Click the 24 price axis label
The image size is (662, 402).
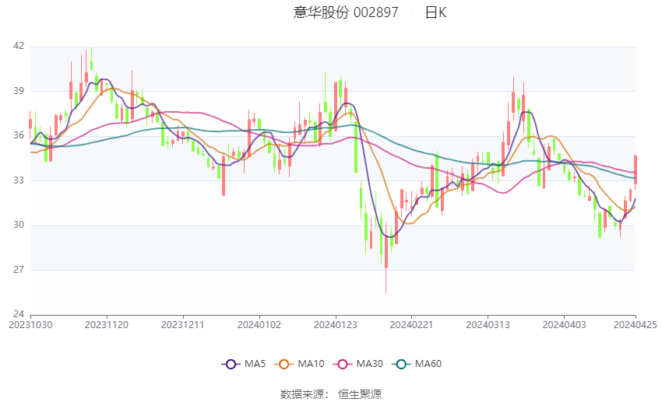(19, 314)
